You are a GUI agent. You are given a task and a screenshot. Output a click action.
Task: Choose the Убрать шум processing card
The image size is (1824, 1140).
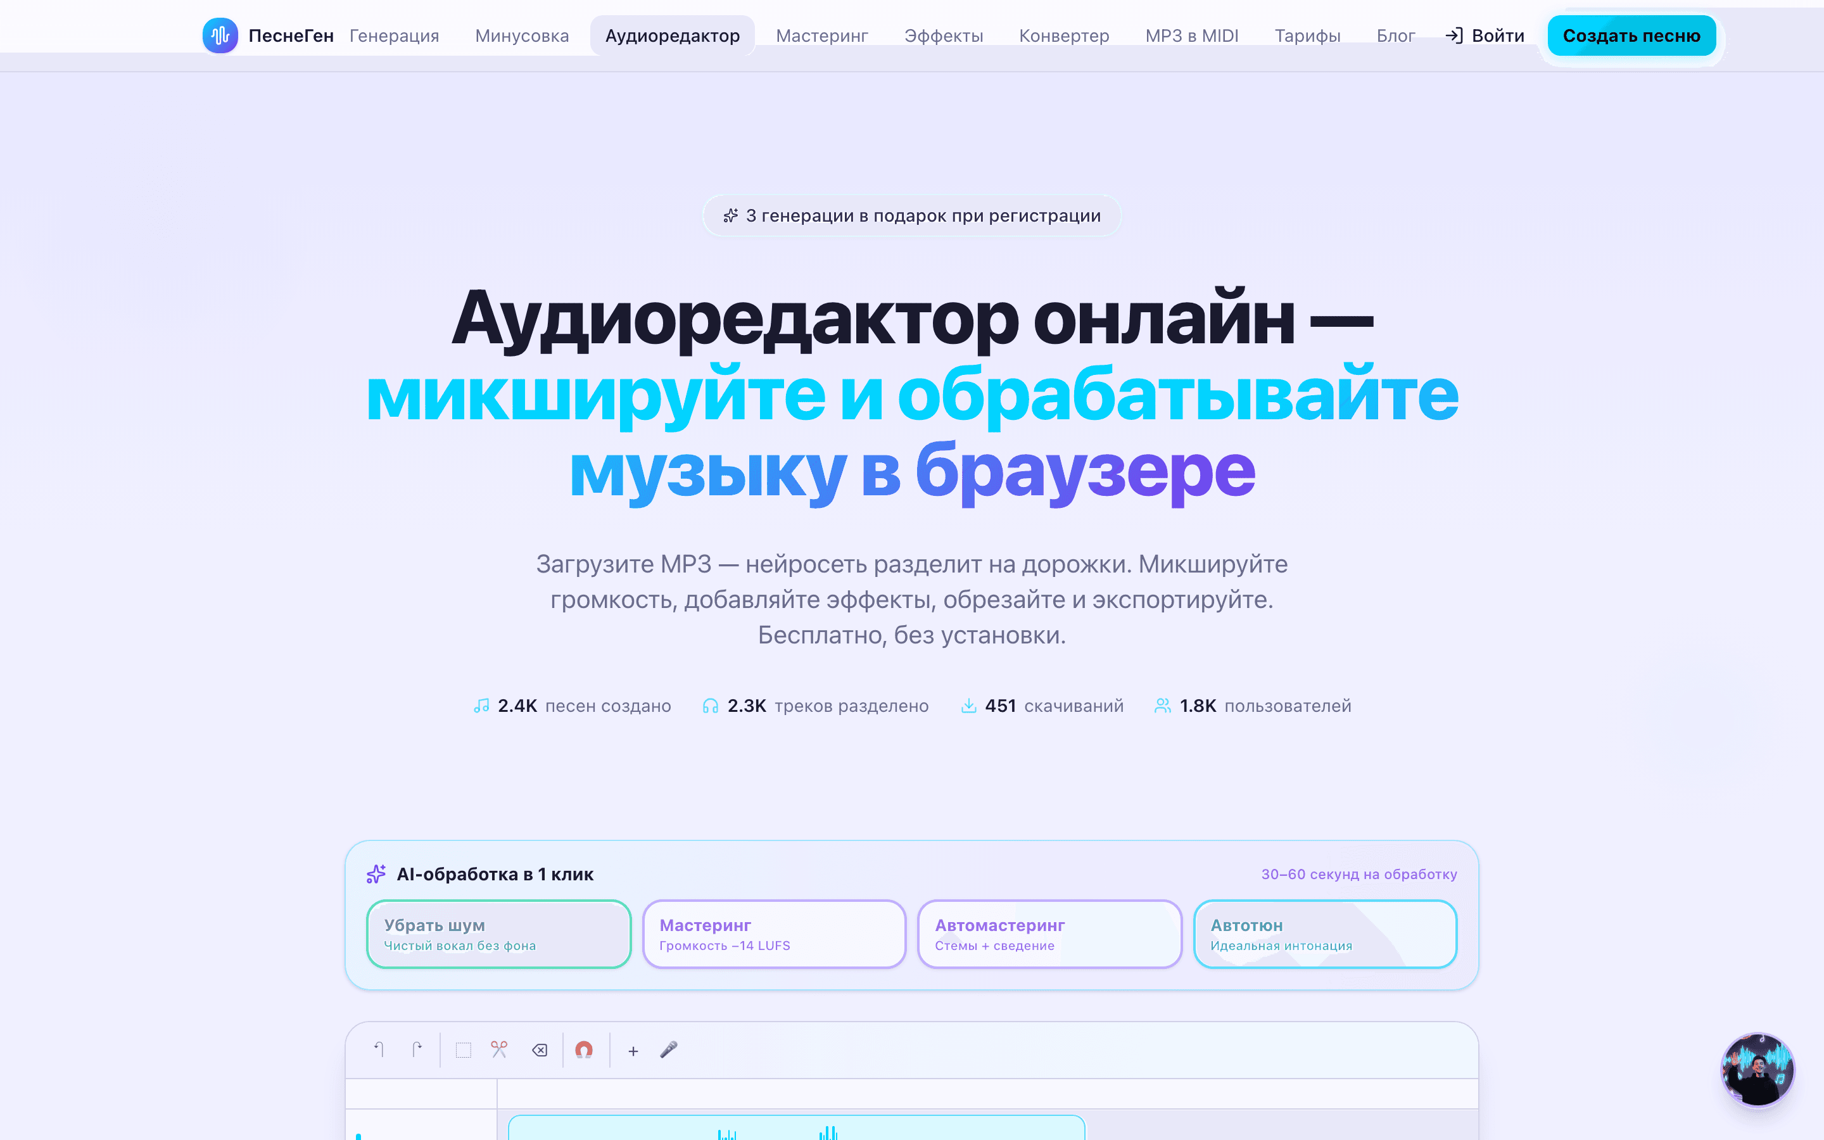498,934
